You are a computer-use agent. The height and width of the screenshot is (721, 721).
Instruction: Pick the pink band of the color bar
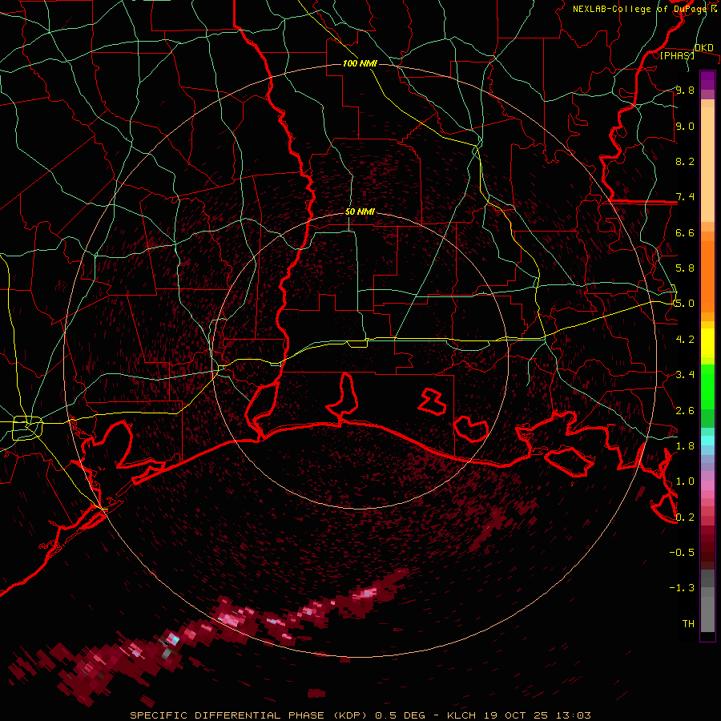point(707,485)
